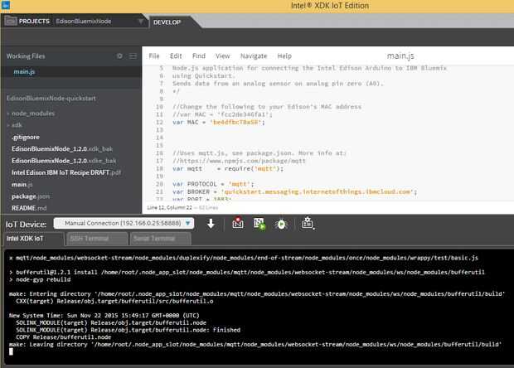Click the EdisonBluemixNode-quickstart project heading
Image resolution: width=514 pixels, height=368 pixels.
51,99
